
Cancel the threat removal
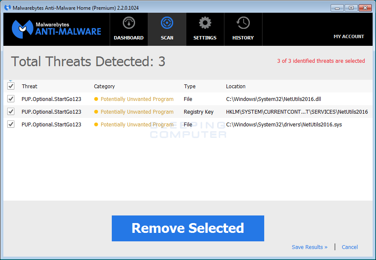349,247
